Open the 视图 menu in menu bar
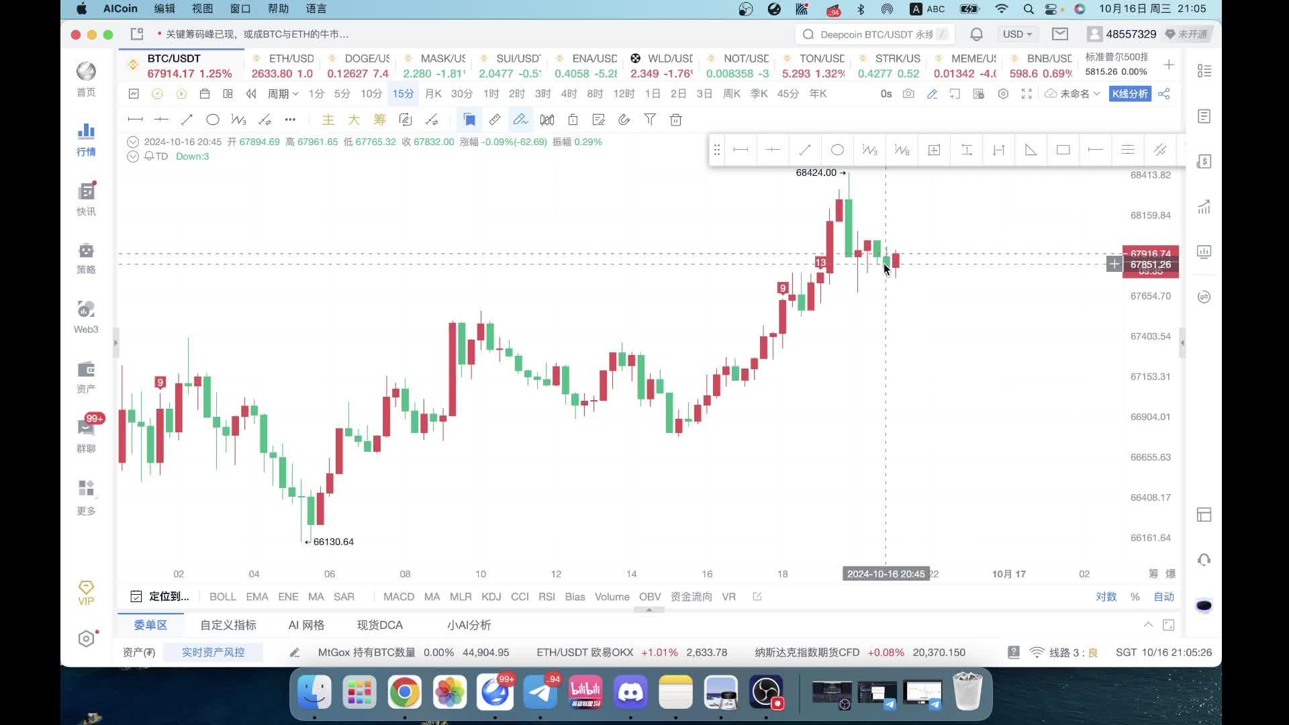 point(202,9)
